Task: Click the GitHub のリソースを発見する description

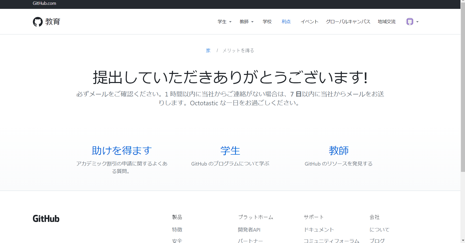Action: 339,164
